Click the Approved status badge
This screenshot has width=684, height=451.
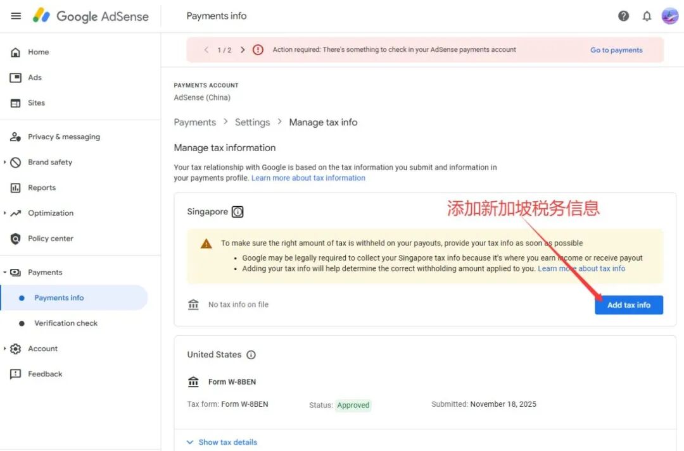pos(353,405)
